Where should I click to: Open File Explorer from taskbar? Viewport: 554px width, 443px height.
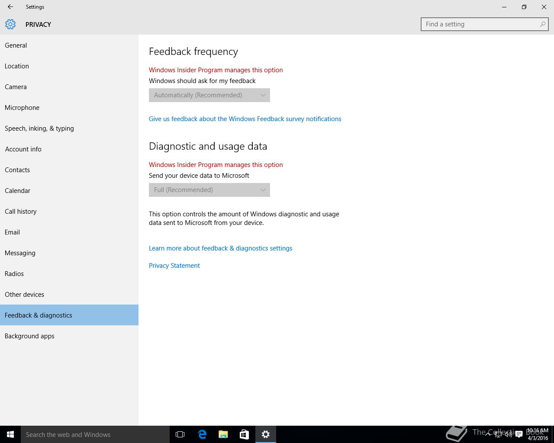(x=223, y=434)
